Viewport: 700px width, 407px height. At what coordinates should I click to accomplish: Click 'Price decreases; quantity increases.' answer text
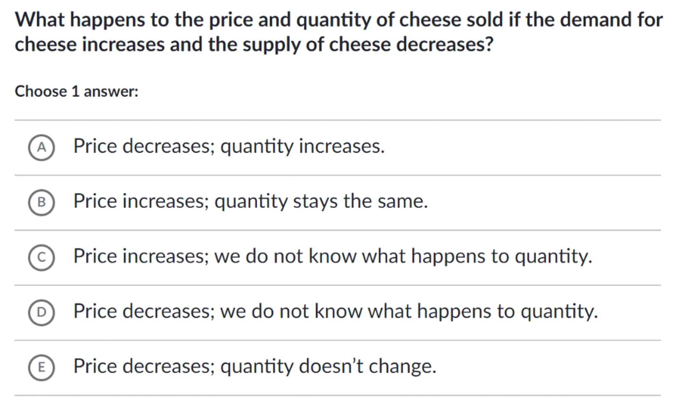pos(229,146)
